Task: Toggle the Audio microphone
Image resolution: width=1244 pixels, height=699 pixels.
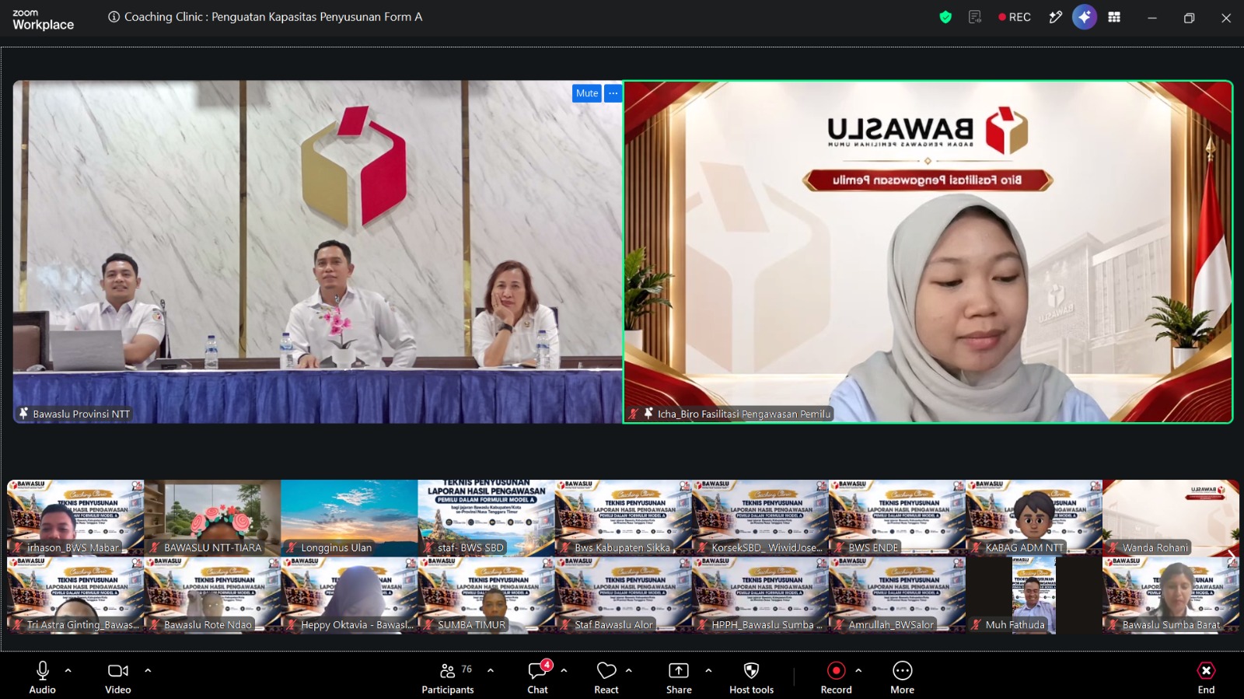Action: pyautogui.click(x=43, y=677)
